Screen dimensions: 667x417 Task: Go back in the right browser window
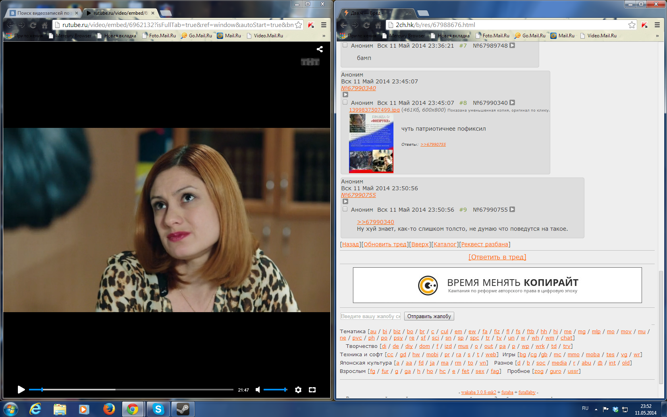(x=344, y=25)
